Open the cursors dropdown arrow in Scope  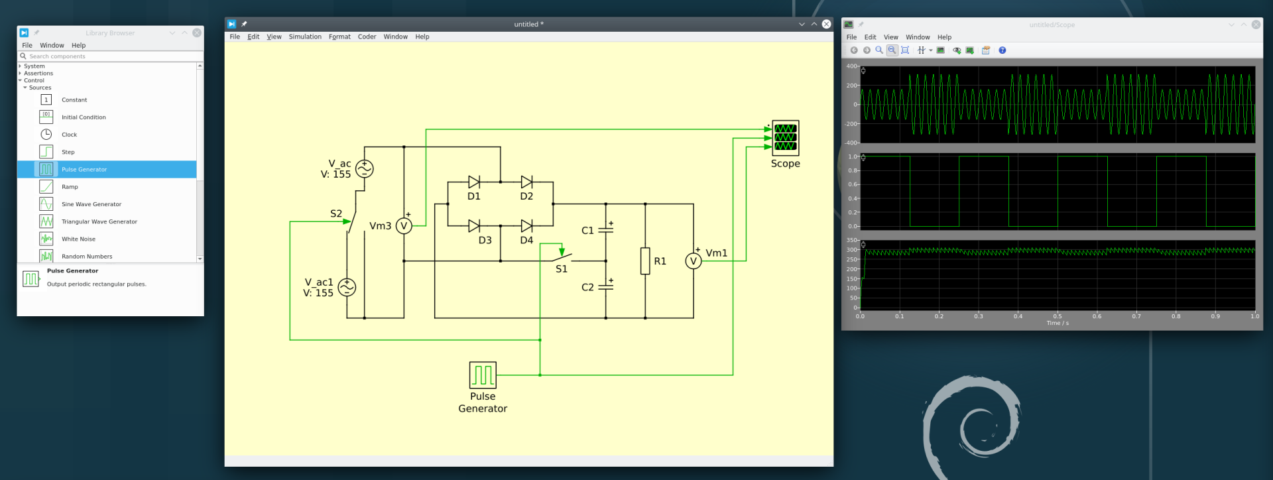point(930,50)
